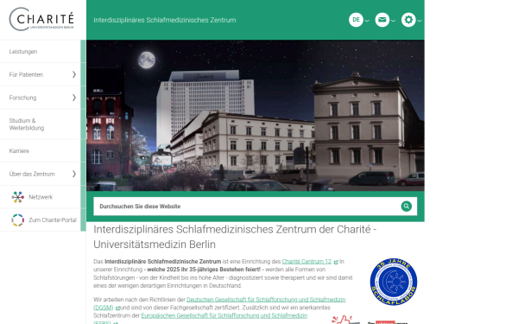
Task: Click the Charité logo
Action: tap(41, 19)
